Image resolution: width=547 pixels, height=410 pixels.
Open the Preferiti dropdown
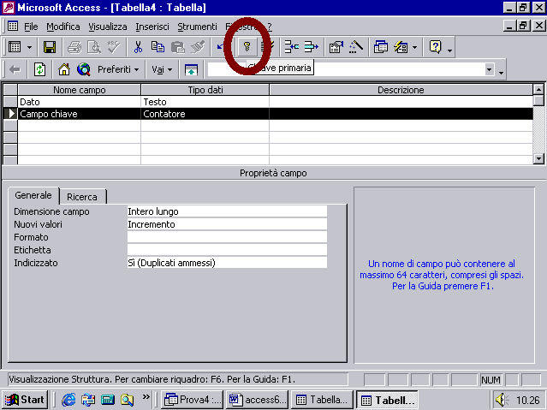(118, 69)
